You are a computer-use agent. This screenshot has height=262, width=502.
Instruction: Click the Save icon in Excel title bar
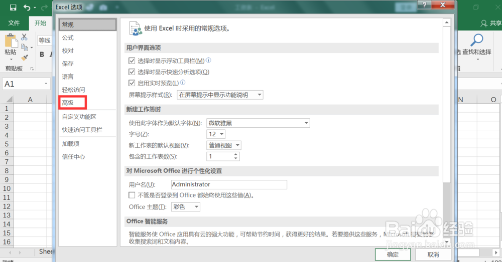13,8
